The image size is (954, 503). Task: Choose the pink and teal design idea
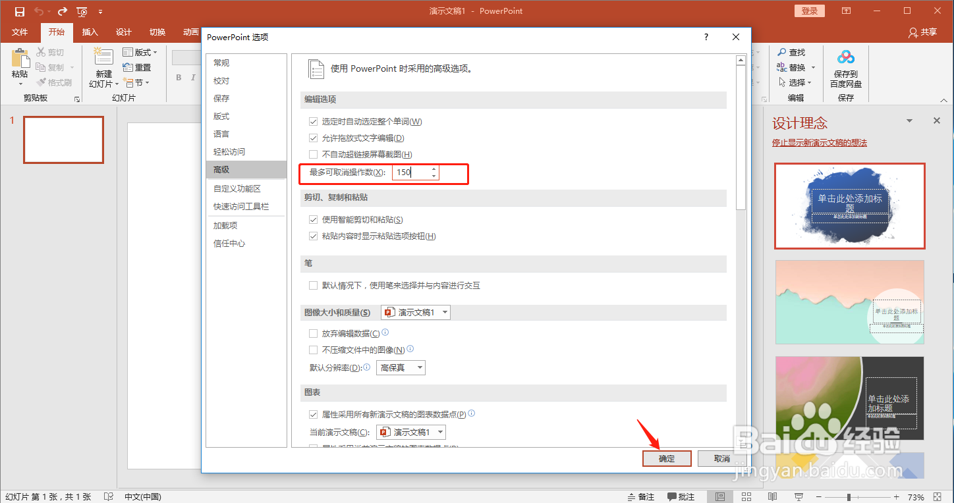pos(850,302)
